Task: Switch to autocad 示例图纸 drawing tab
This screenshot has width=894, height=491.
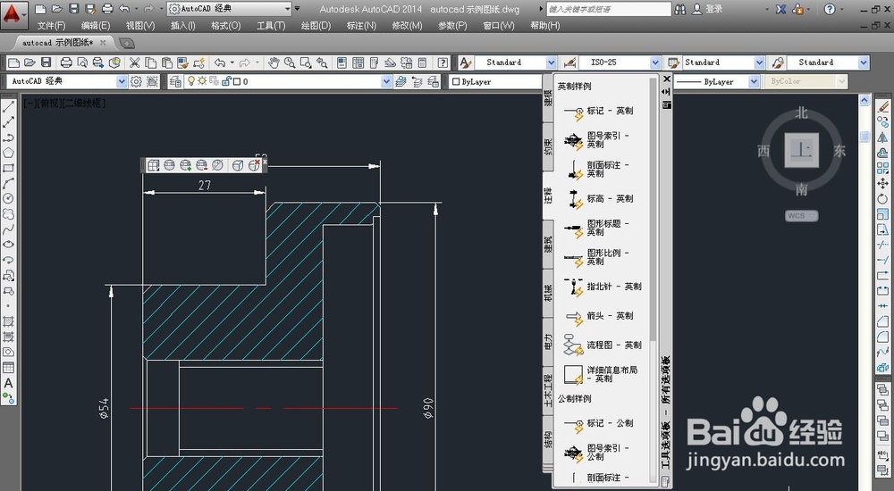Action: coord(59,43)
